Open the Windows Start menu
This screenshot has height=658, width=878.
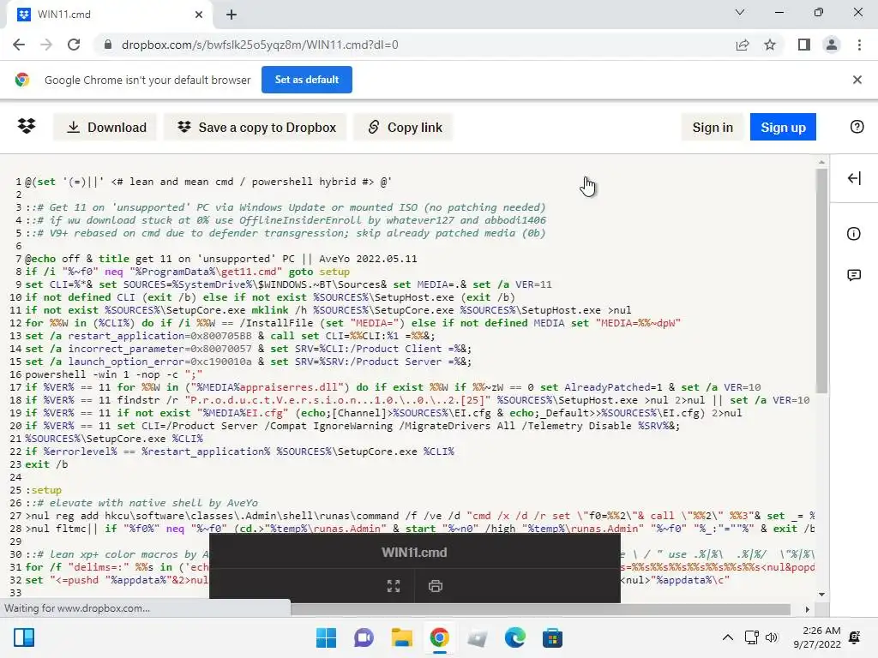(327, 637)
